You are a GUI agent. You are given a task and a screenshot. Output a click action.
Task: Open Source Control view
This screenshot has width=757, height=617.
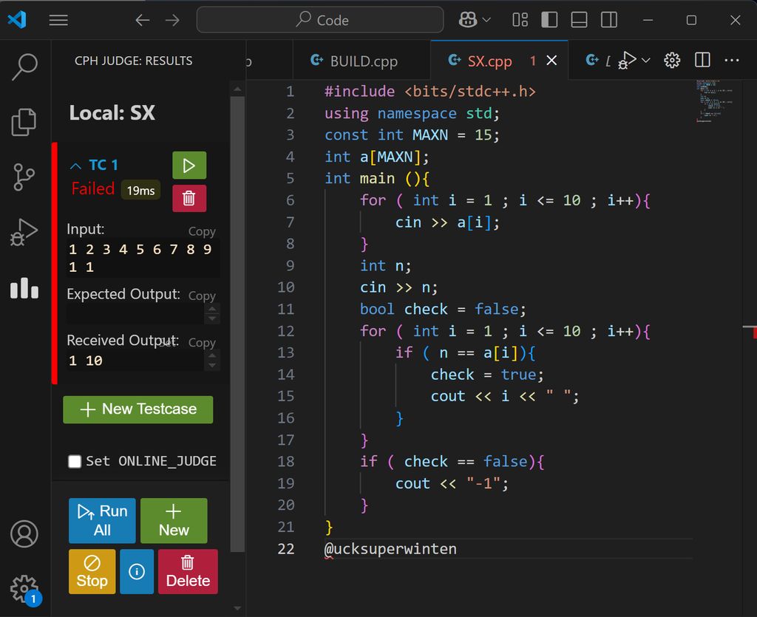coord(24,177)
